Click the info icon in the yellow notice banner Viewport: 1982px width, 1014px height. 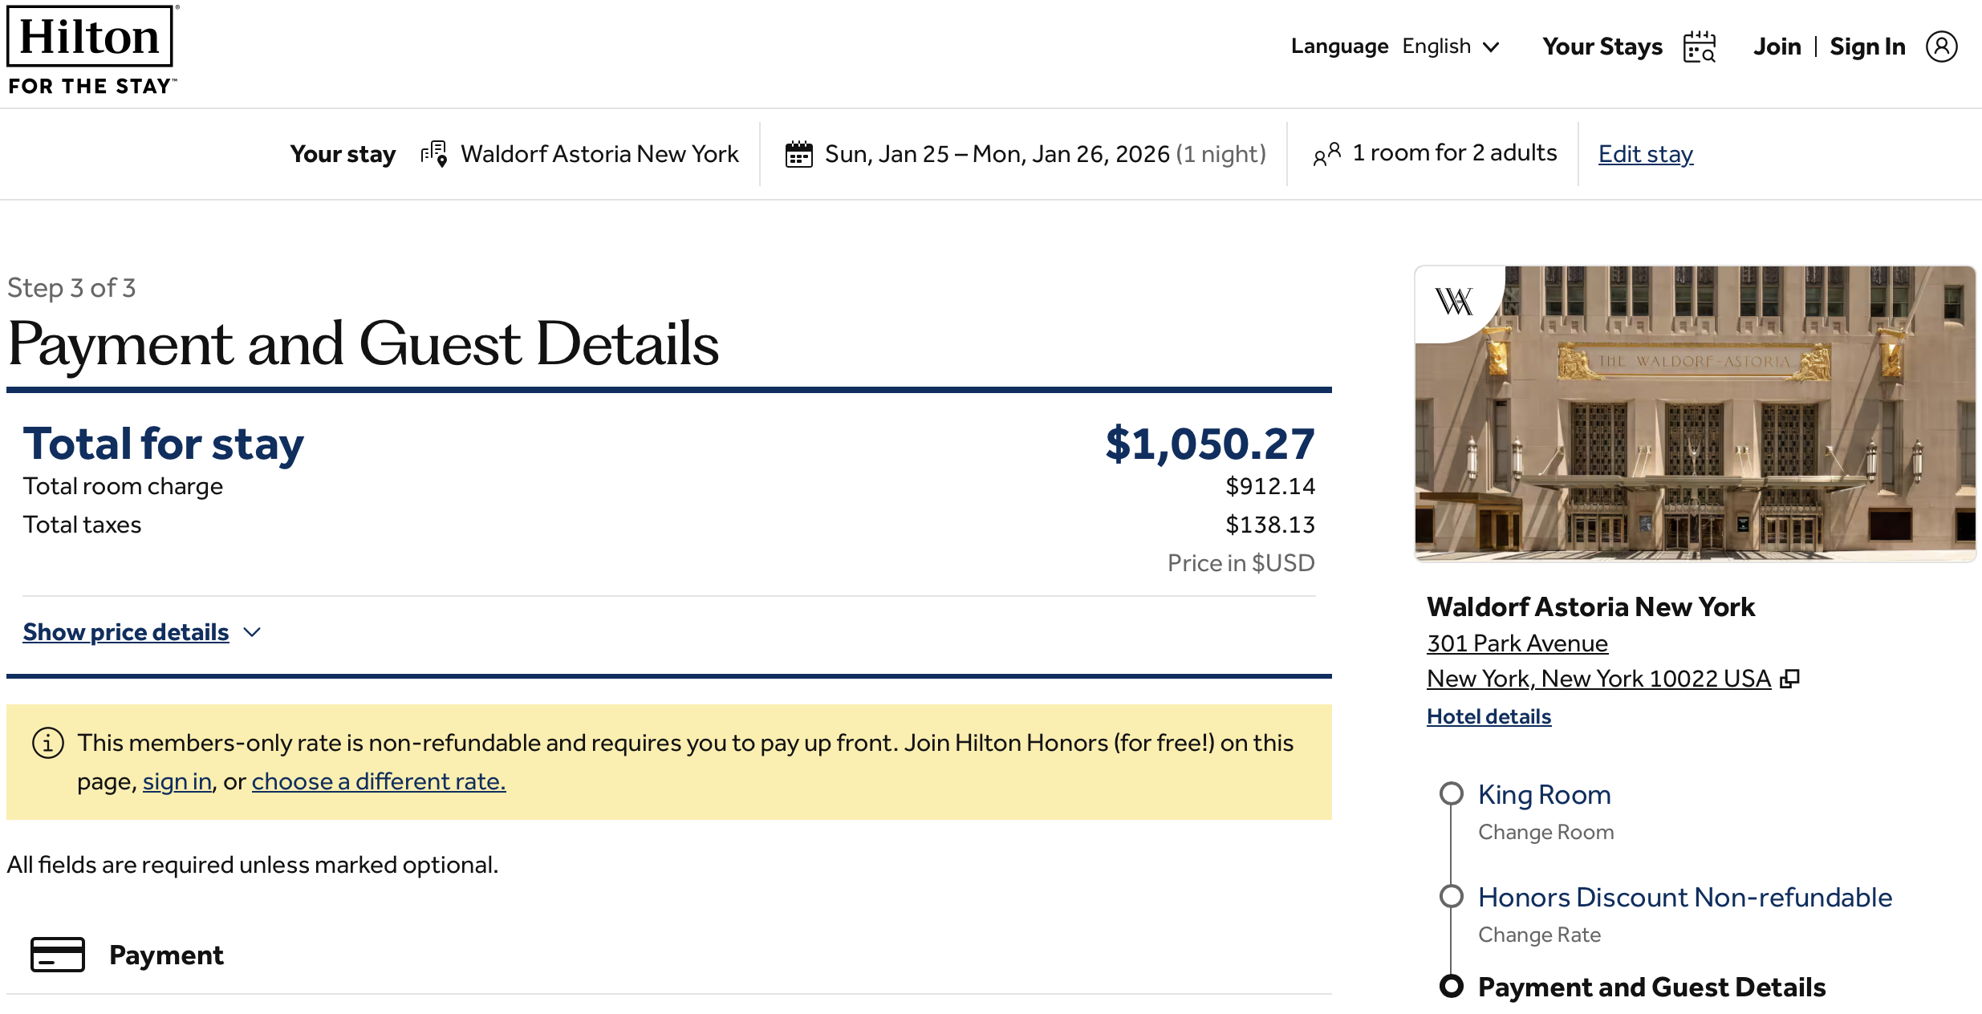(x=48, y=743)
